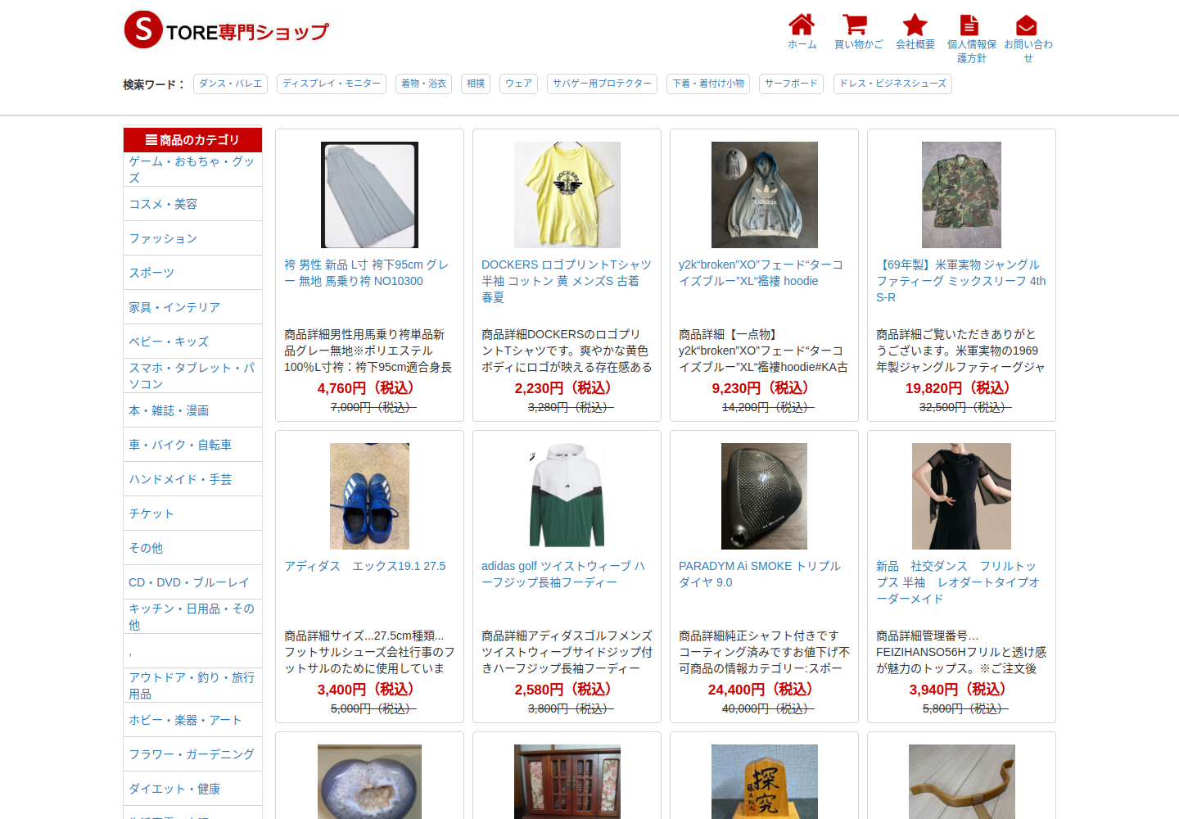Open the adidas golf ツイストウィーブ hoodie link

pyautogui.click(x=563, y=574)
